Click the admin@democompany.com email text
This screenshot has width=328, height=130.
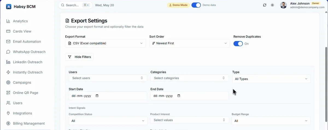click(x=307, y=7)
